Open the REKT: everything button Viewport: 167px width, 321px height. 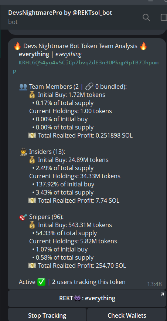87,298
